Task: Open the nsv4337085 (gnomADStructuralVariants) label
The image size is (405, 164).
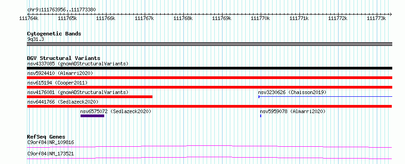Action: [78, 64]
